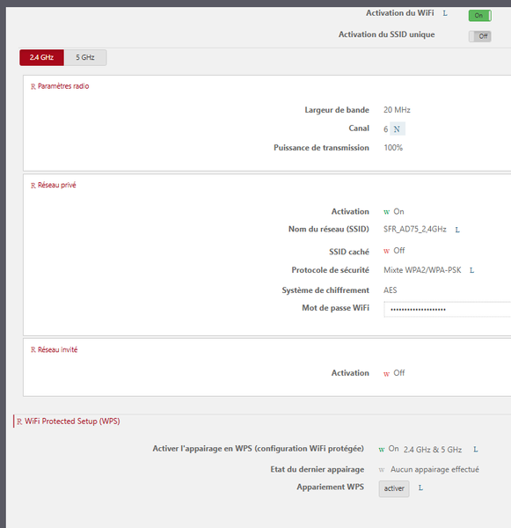
Task: Click help icon beside Activation du WiFi
Action: point(445,13)
